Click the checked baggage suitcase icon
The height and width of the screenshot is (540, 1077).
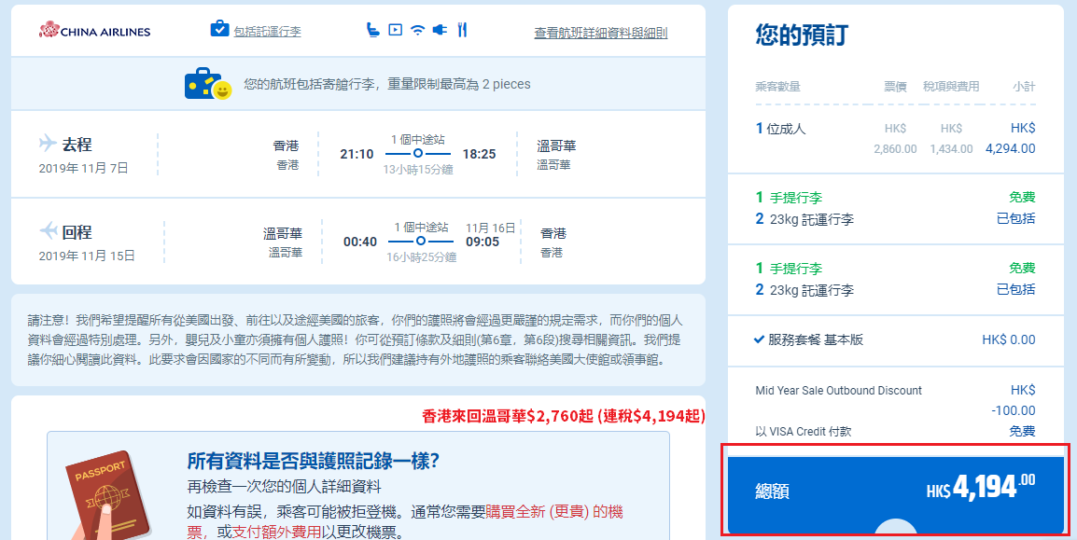(x=219, y=30)
